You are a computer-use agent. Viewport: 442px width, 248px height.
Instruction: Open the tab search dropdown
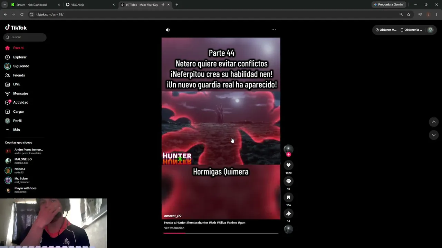4,5
